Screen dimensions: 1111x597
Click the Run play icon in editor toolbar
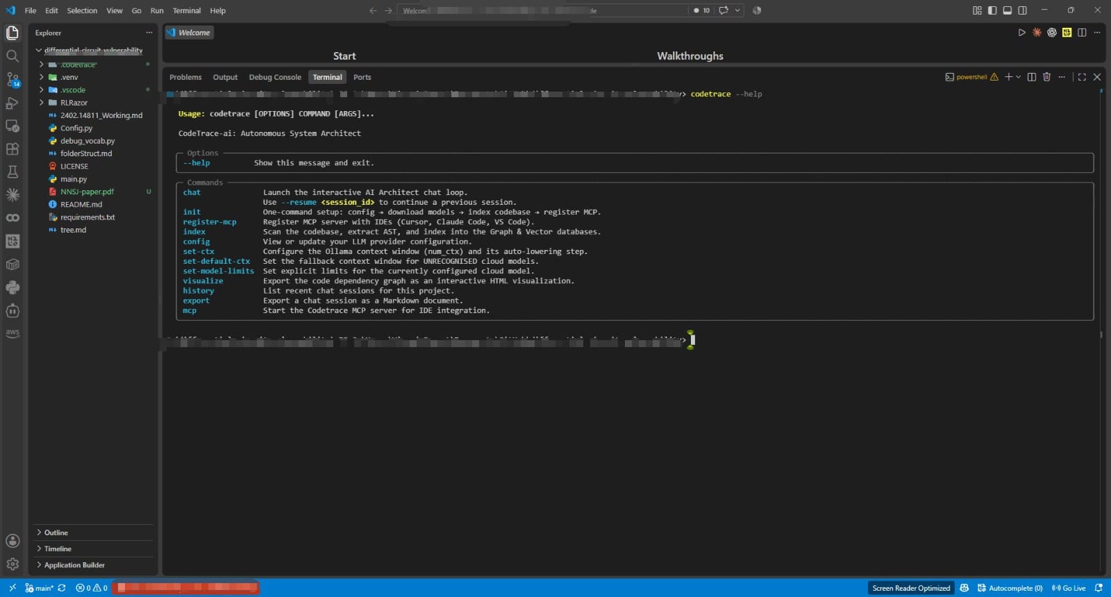tap(1021, 33)
